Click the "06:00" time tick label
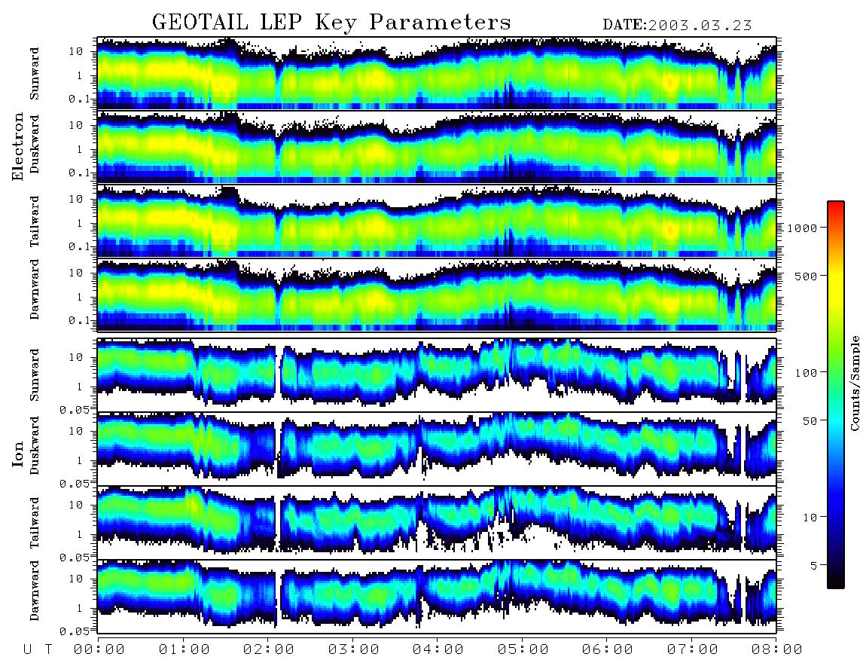The width and height of the screenshot is (860, 663). 608,650
